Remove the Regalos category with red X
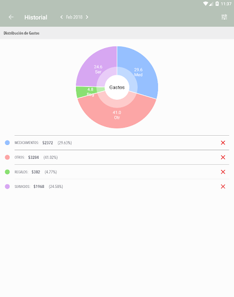234x297 pixels. coord(223,172)
